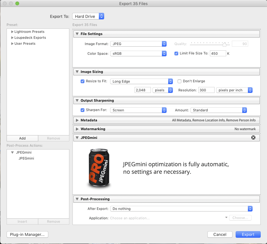Image resolution: width=267 pixels, height=244 pixels.
Task: Open the Export To dropdown
Action: [x=88, y=16]
